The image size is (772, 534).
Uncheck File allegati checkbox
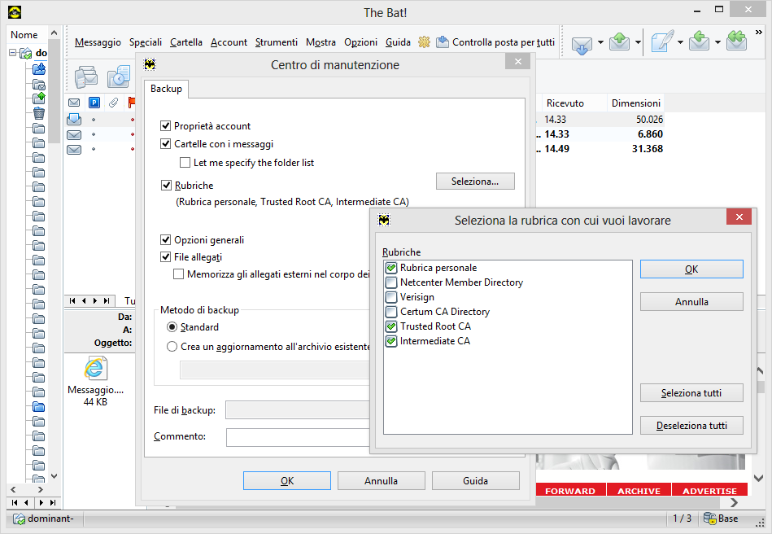[x=166, y=256]
